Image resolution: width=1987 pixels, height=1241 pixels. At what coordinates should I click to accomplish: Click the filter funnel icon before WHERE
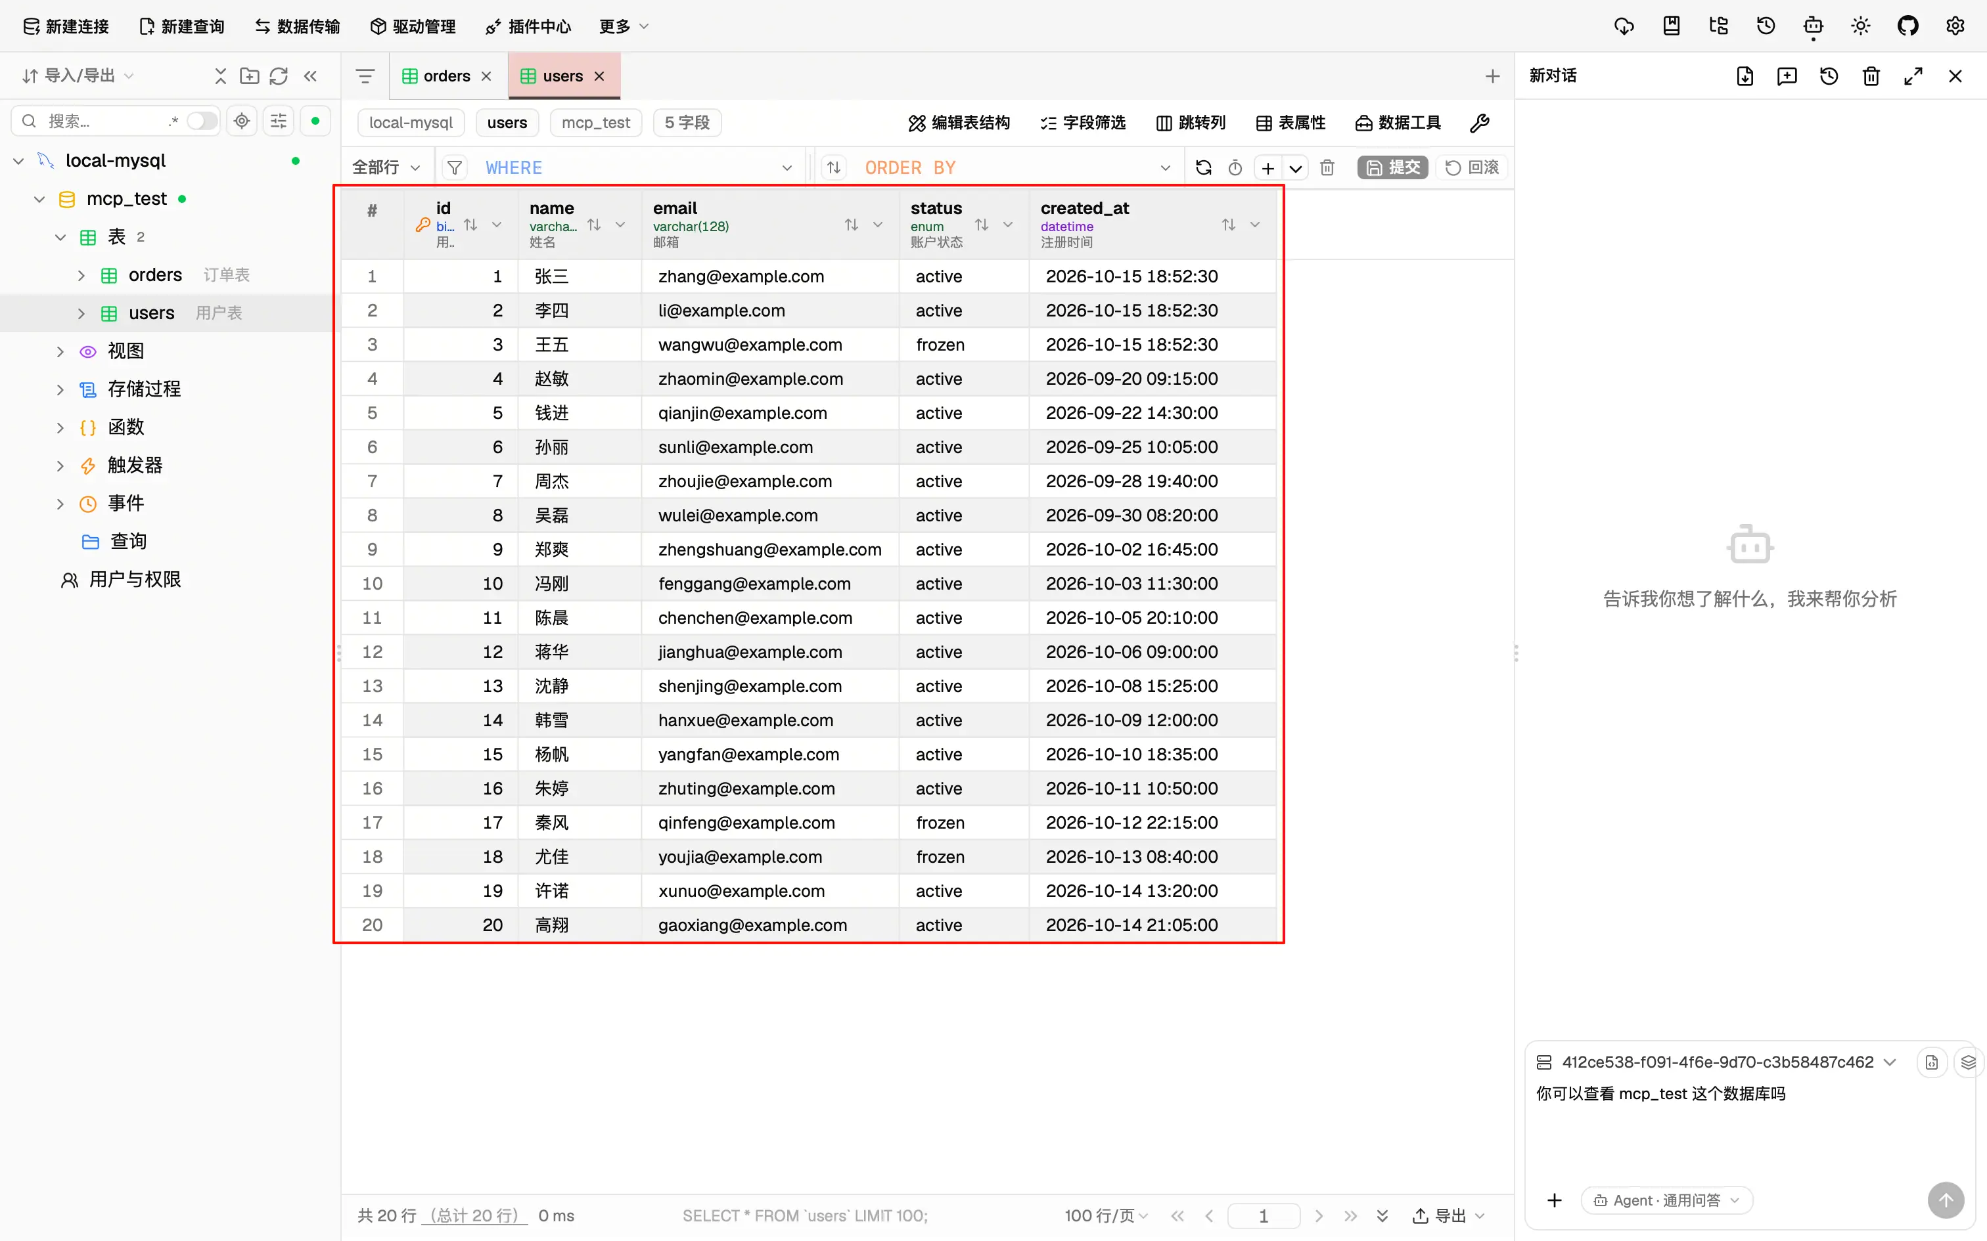coord(454,167)
